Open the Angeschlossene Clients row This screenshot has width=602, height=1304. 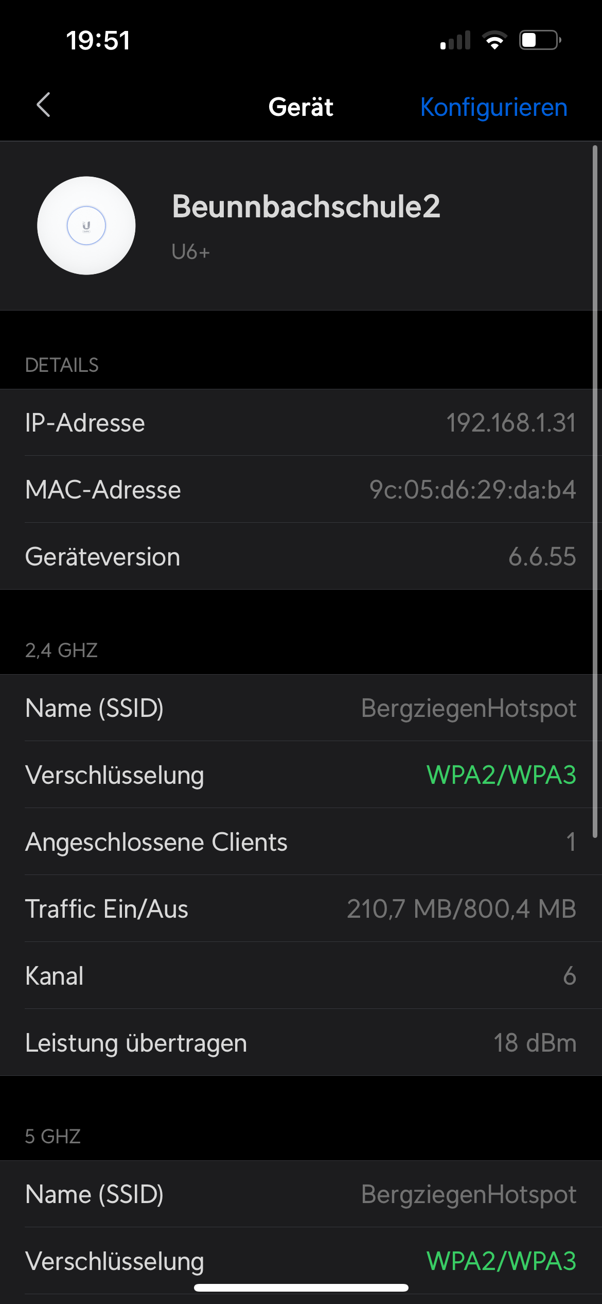(x=301, y=842)
